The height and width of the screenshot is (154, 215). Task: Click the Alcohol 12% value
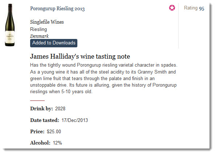pyautogui.click(x=57, y=143)
